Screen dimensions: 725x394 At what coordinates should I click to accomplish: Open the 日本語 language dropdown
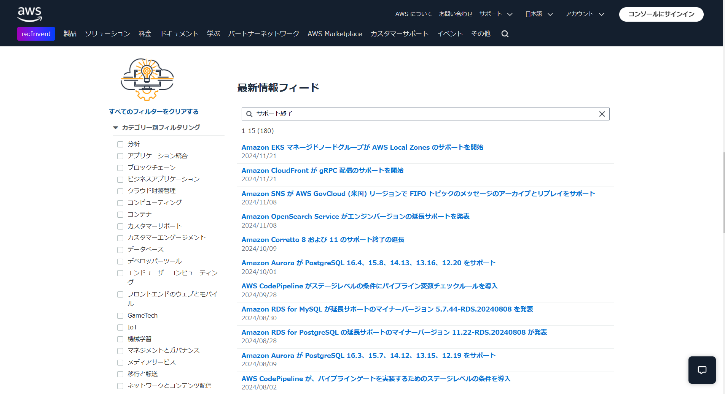pos(539,14)
